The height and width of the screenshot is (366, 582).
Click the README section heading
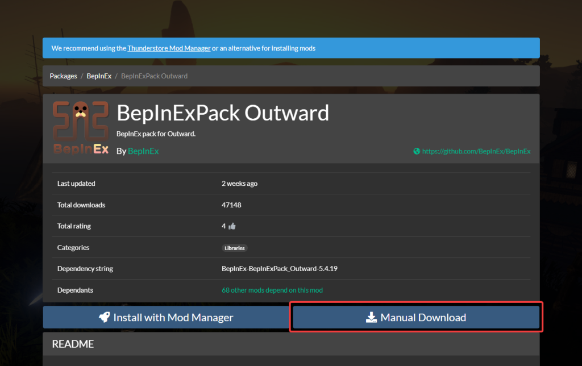(73, 344)
